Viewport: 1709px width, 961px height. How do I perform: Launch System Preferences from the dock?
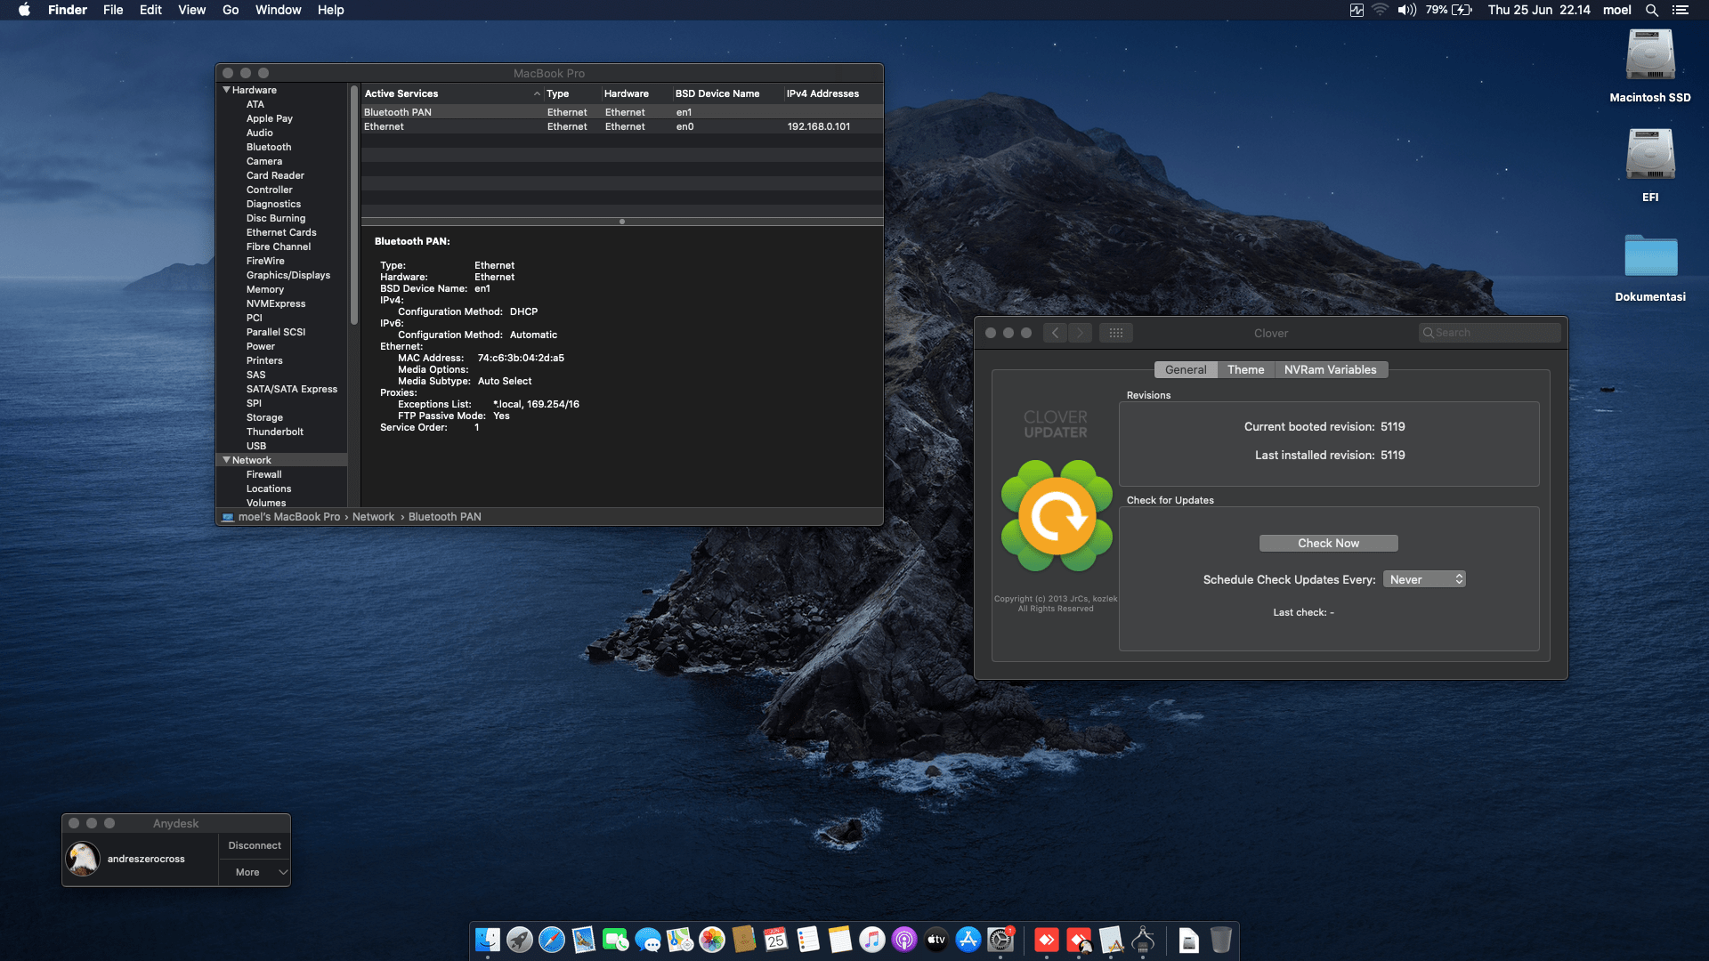1000,940
